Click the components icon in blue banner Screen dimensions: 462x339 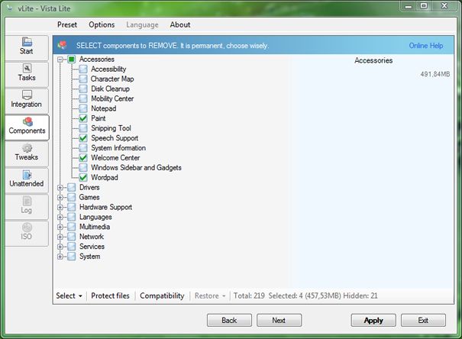pos(62,45)
